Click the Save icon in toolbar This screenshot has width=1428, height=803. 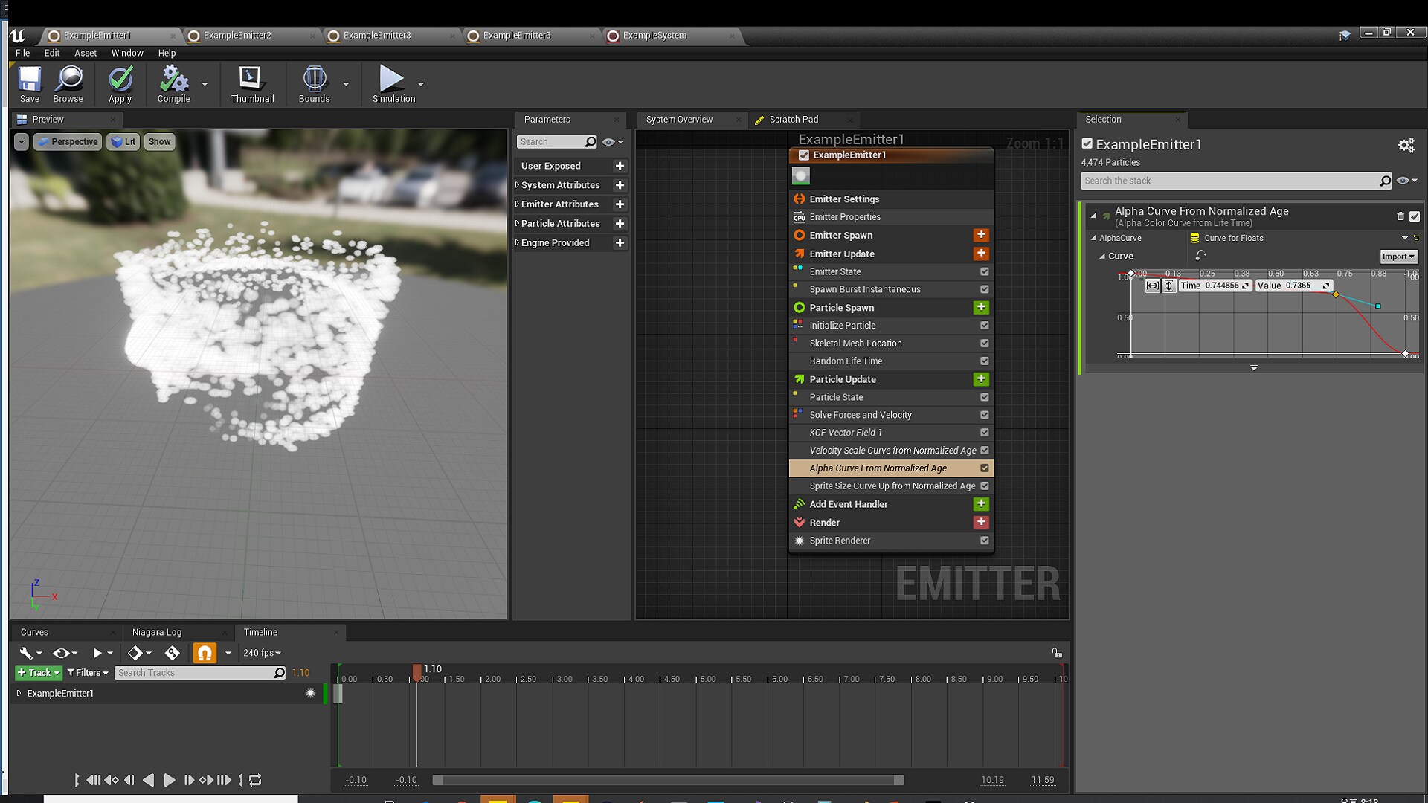coord(30,80)
